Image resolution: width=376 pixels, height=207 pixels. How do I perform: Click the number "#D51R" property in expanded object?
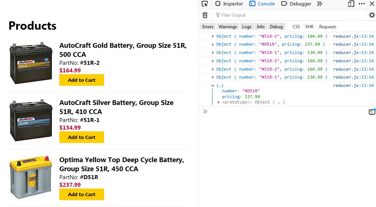click(x=241, y=91)
